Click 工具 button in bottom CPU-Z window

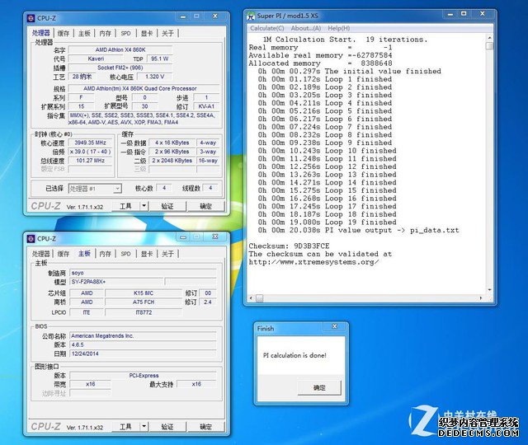pyautogui.click(x=125, y=427)
